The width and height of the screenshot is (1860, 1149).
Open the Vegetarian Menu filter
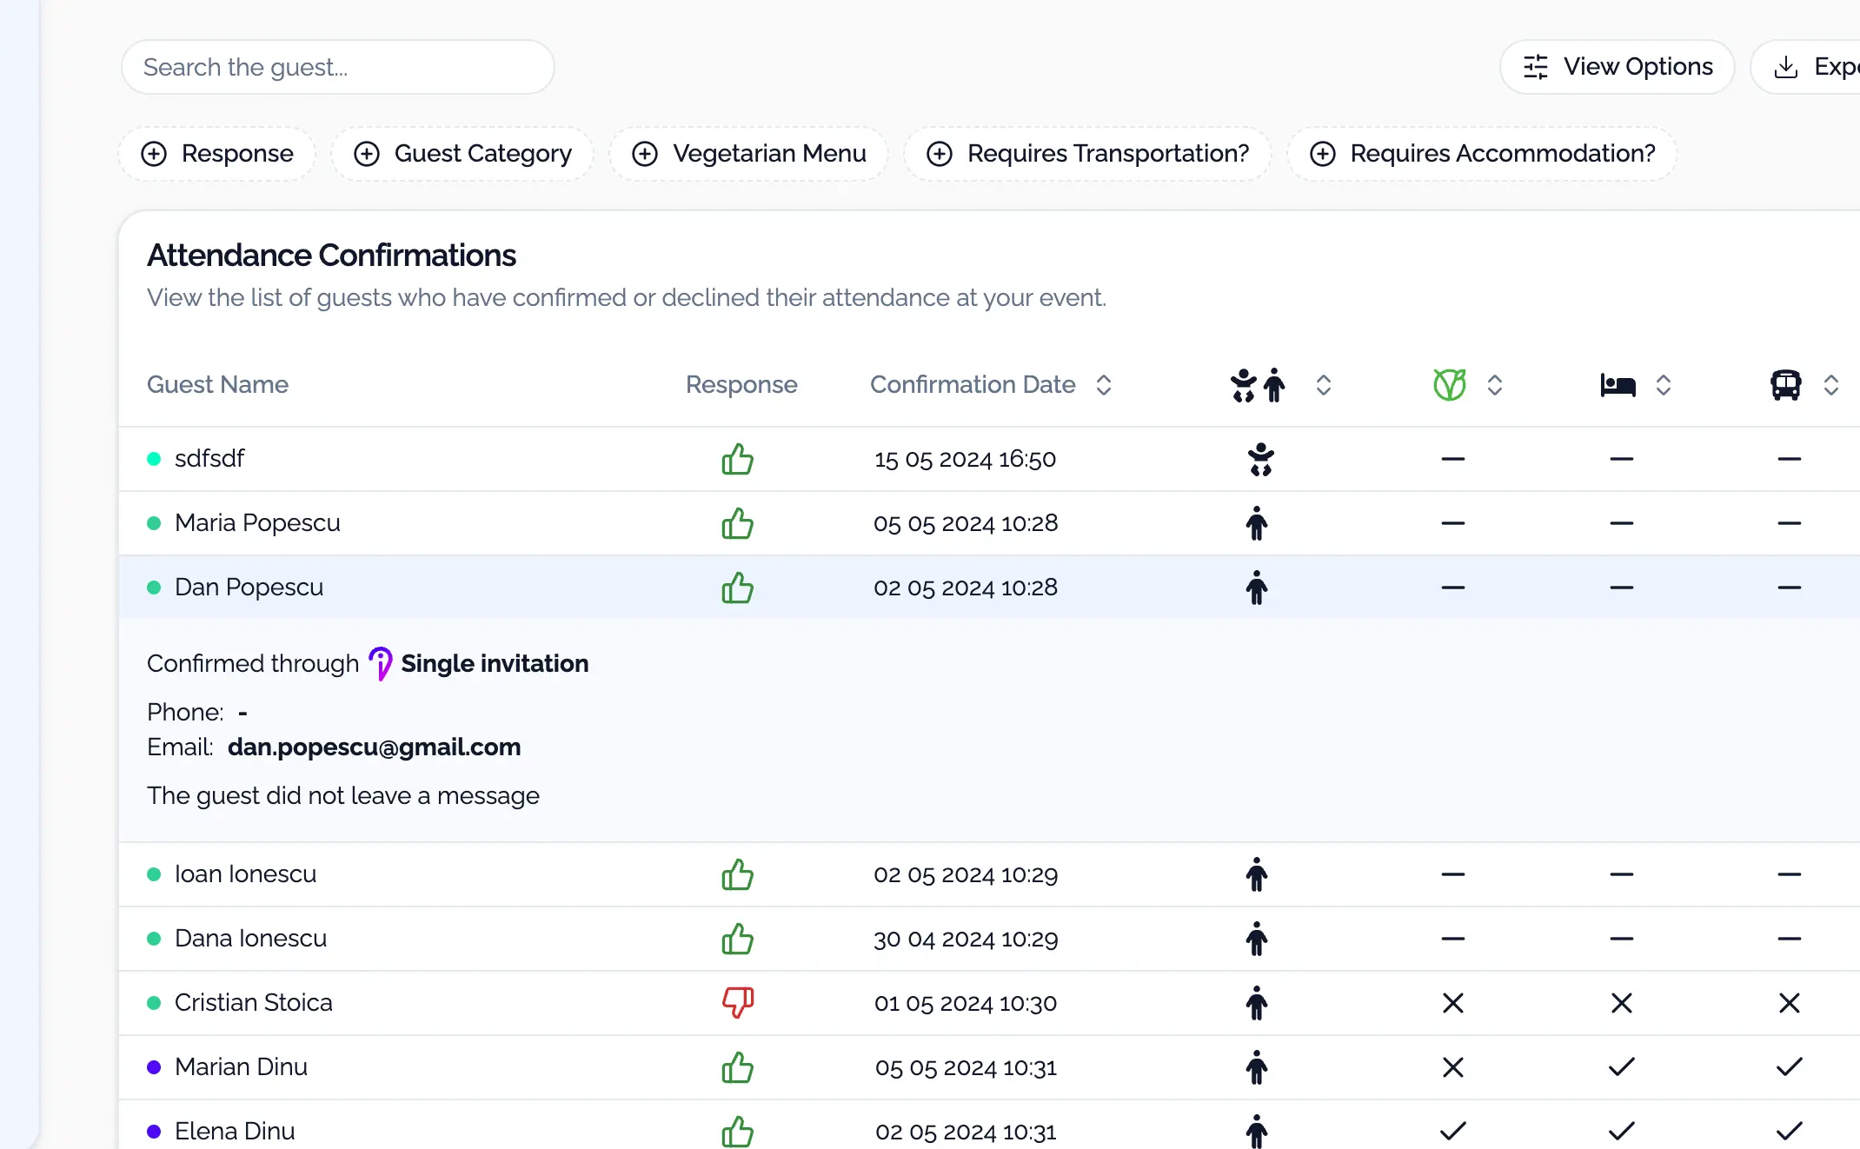coord(748,154)
